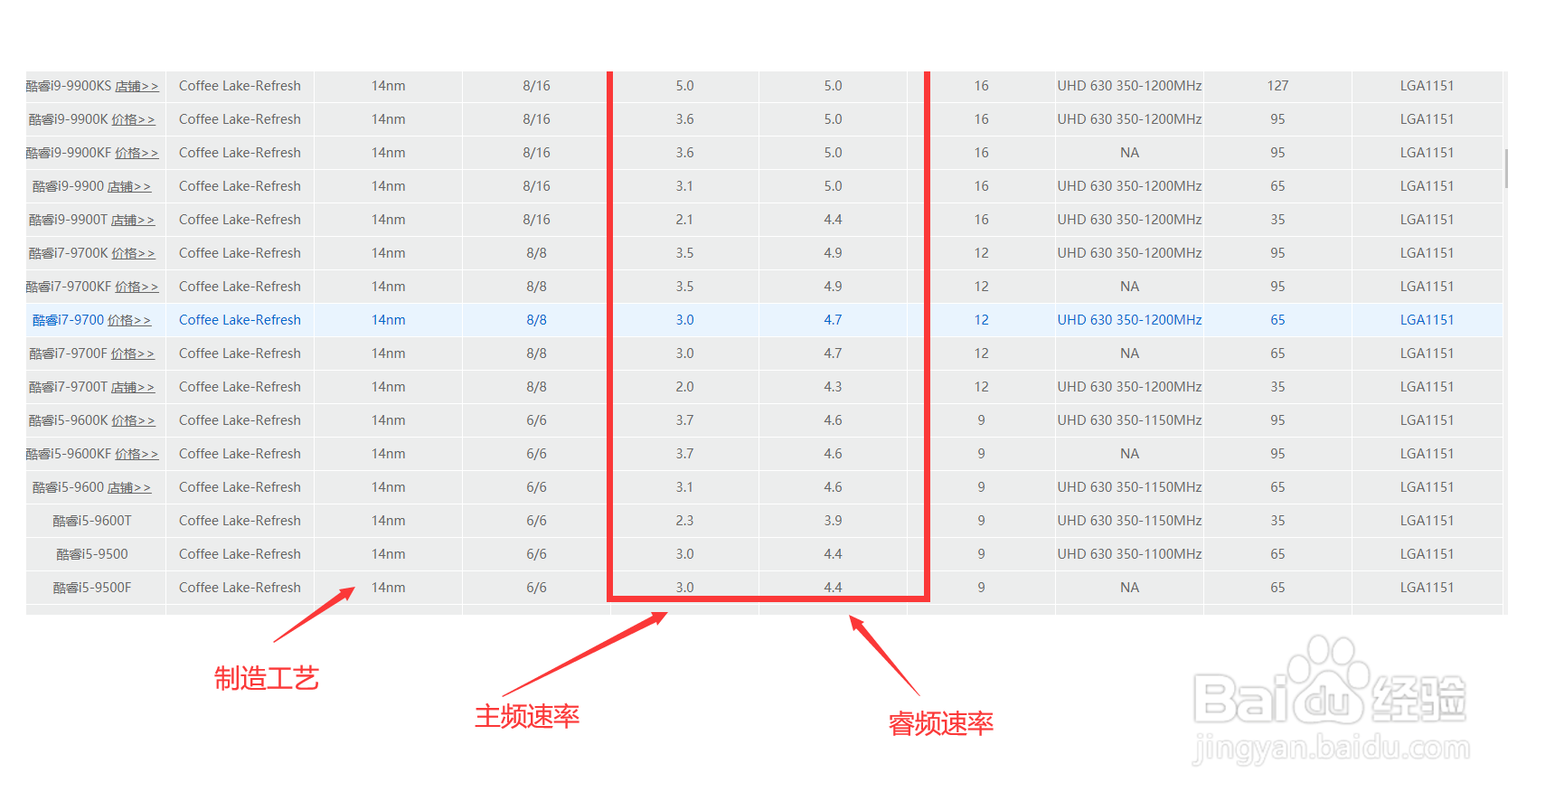Screen dimensions: 1555x801
Task: Select the 酷睿i5-9600T model name
Action: 92,521
